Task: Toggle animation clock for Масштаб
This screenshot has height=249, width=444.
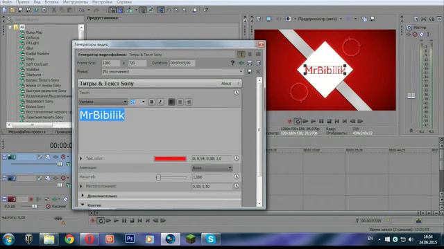Action: [x=237, y=177]
